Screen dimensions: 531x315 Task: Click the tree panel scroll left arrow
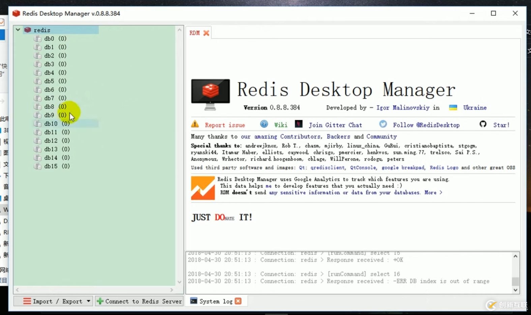[17, 289]
